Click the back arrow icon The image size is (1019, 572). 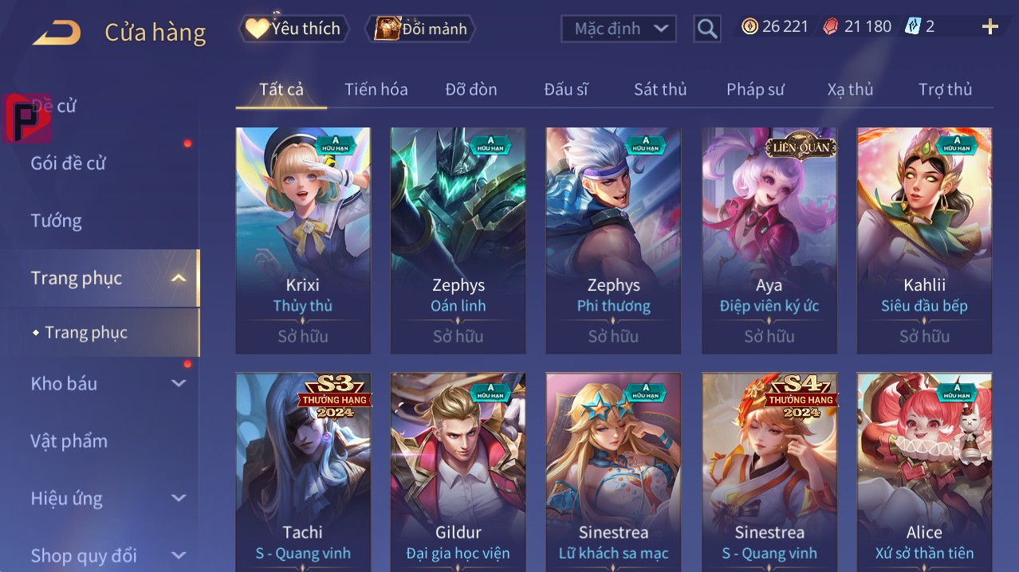(57, 33)
